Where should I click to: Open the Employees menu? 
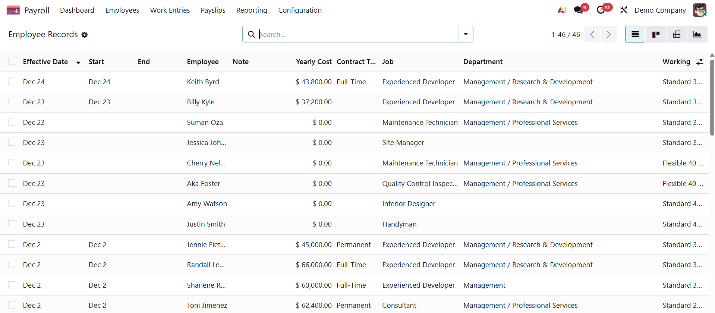tap(122, 10)
